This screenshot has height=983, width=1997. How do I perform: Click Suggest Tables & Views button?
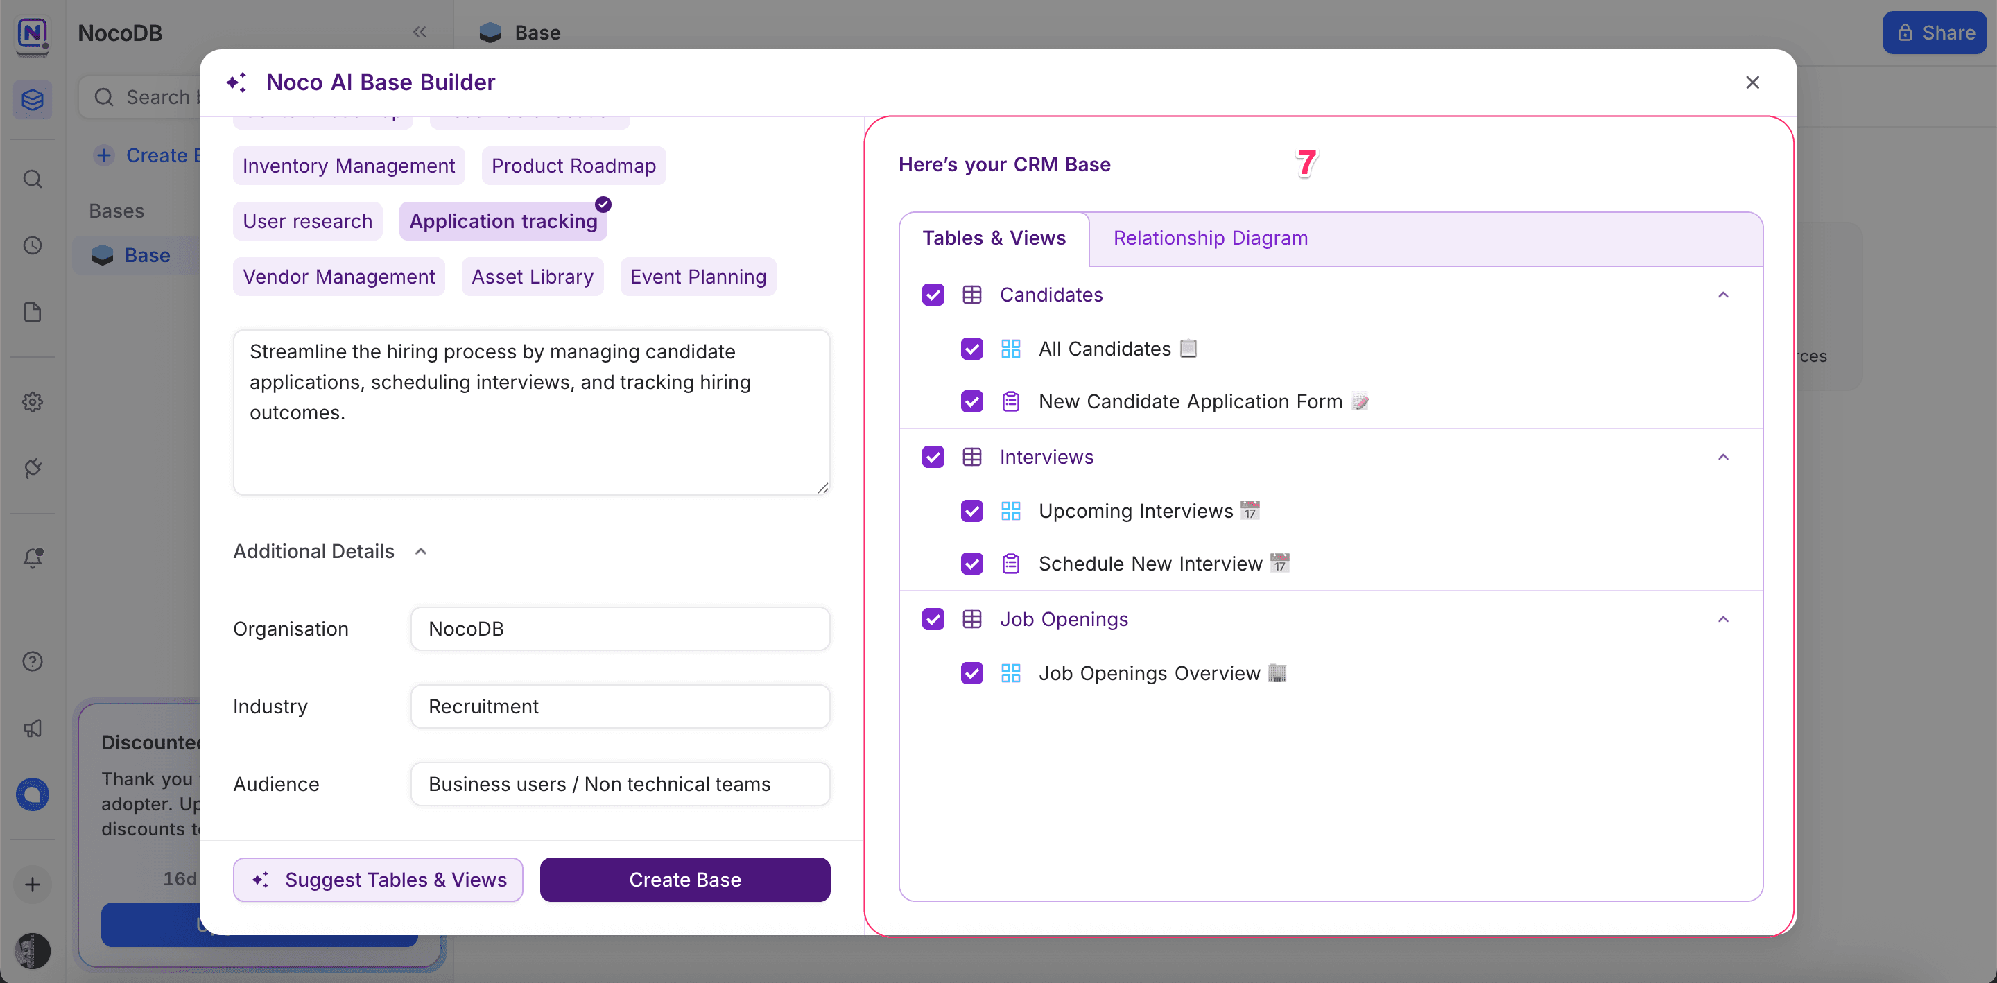tap(379, 879)
